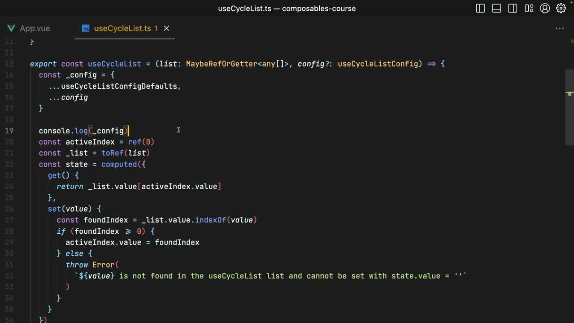574x323 pixels.
Task: Click 'indexOf' method on line 27
Action: tap(210, 220)
